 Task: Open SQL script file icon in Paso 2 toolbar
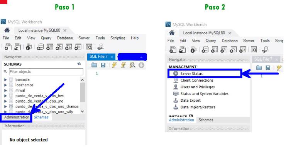(183, 49)
